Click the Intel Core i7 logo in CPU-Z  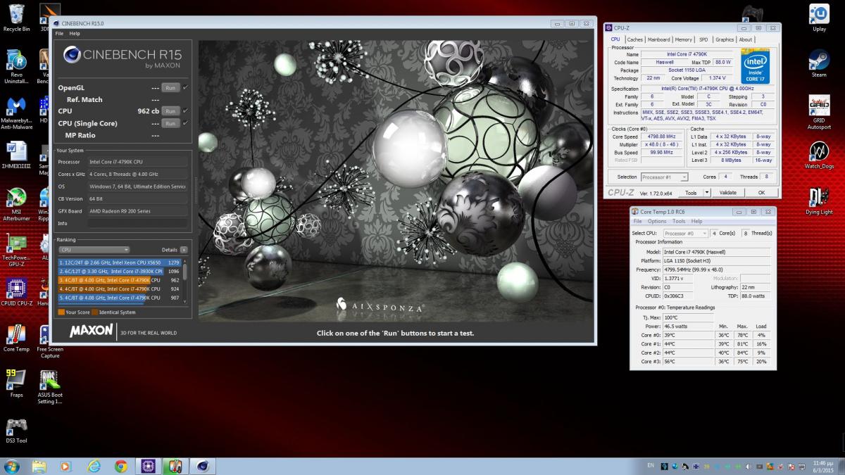tap(754, 66)
